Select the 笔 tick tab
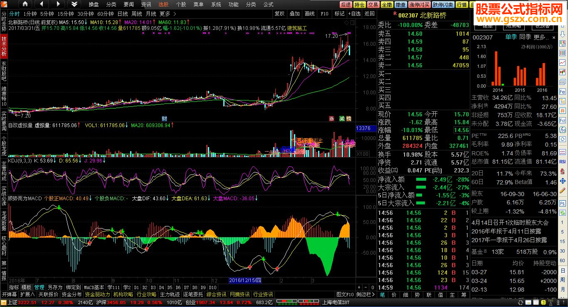 click(383, 295)
